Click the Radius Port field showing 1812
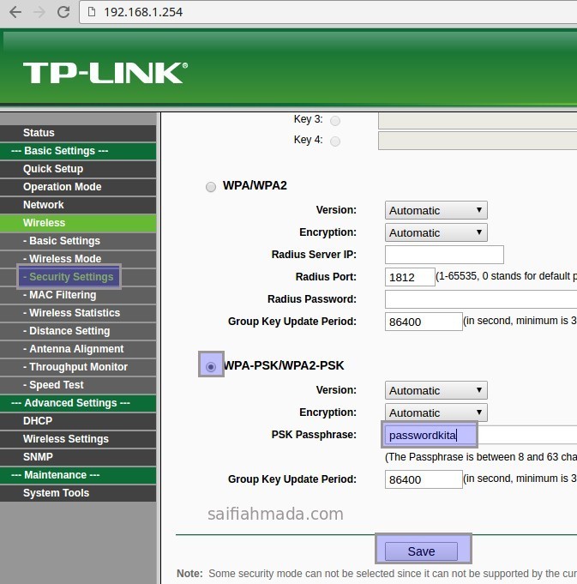 coord(410,277)
